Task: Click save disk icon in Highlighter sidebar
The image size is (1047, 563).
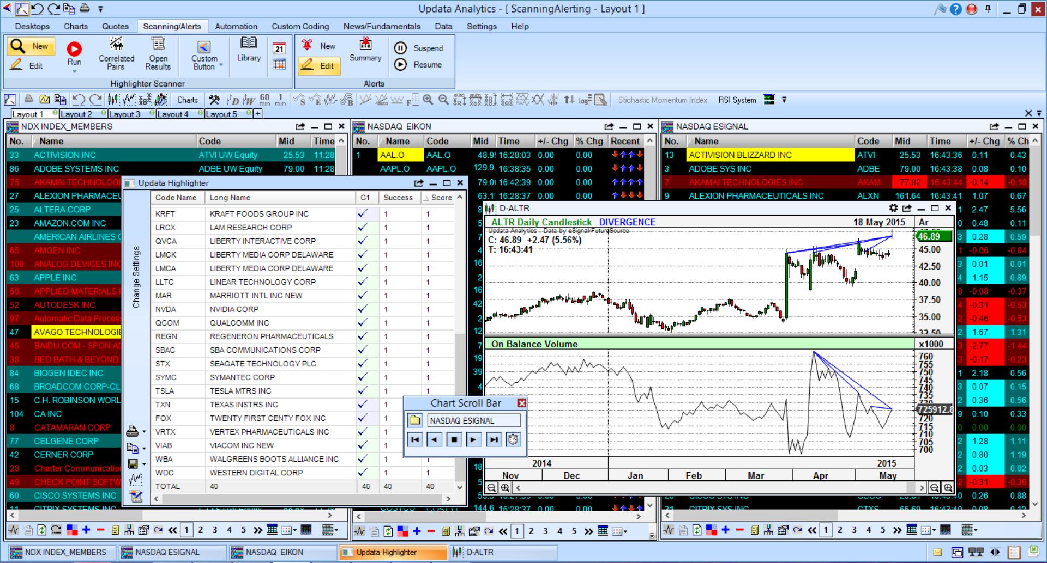Action: (133, 464)
